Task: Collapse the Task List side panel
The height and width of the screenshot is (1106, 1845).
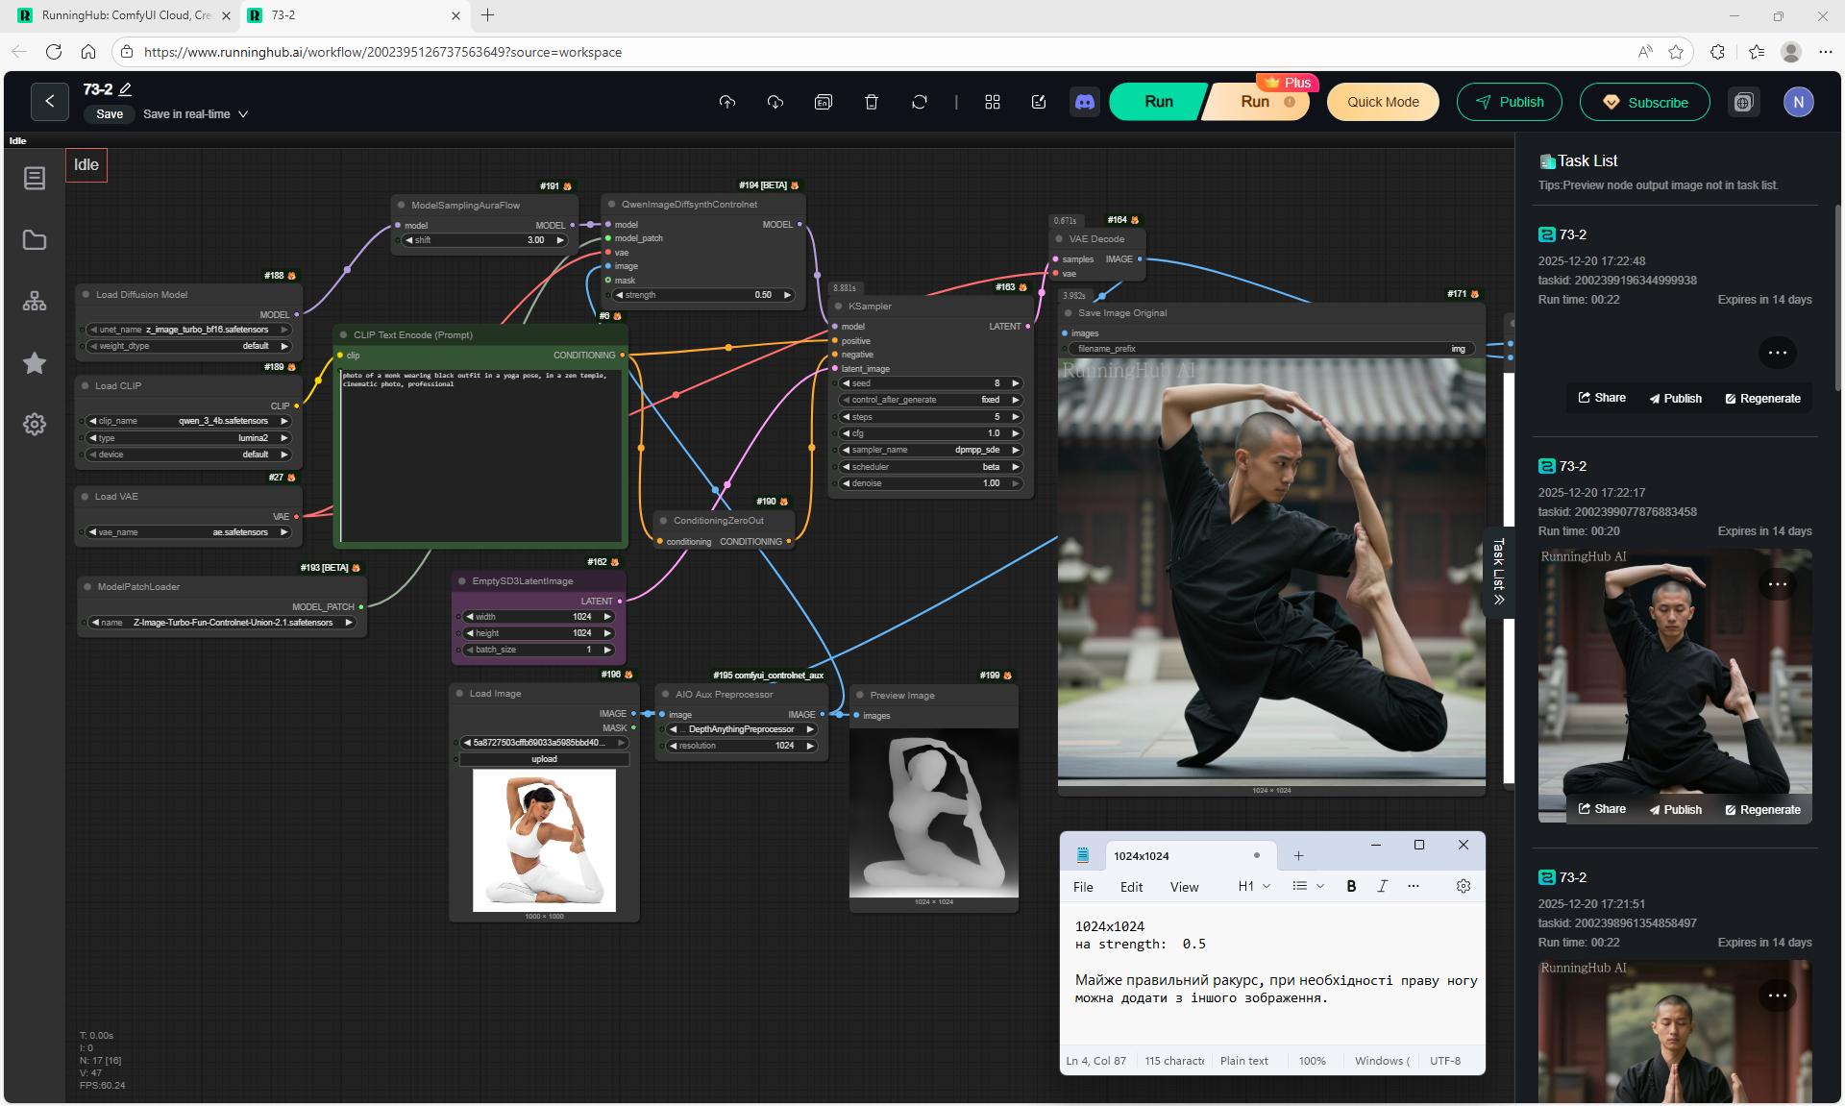Action: click(x=1498, y=573)
